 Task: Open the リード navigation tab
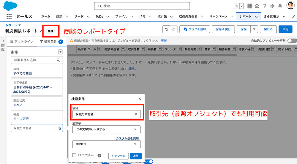79,16
